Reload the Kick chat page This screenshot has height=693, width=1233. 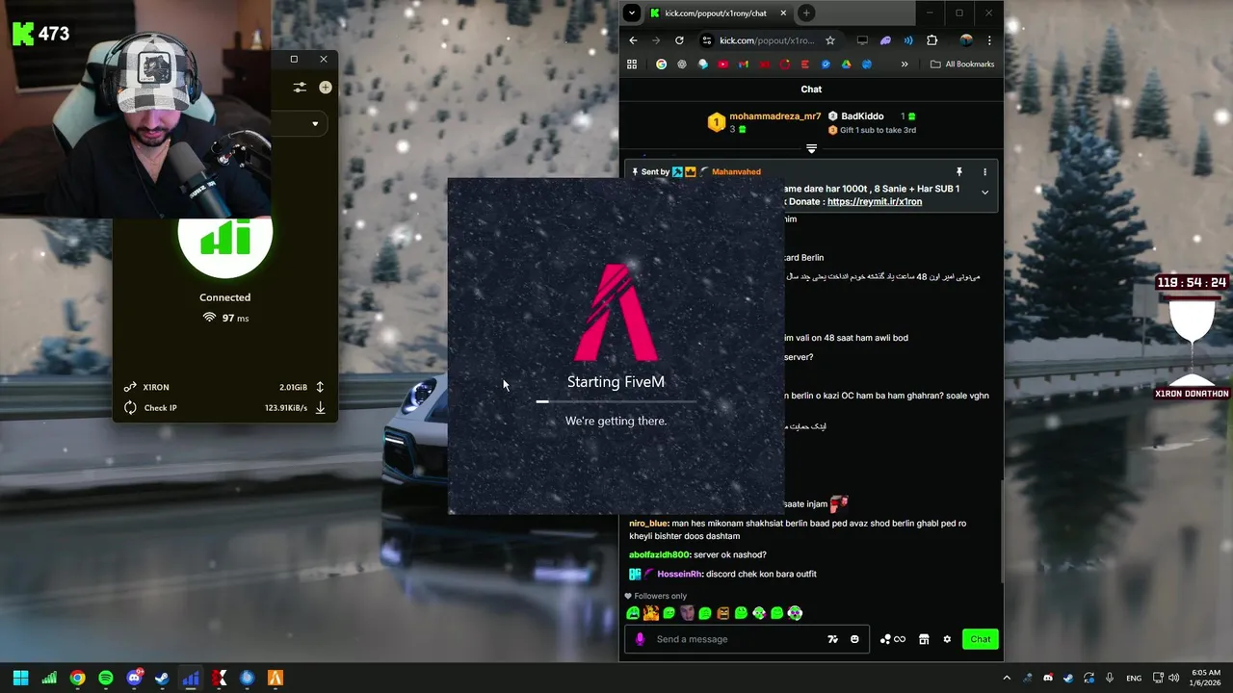pyautogui.click(x=679, y=40)
